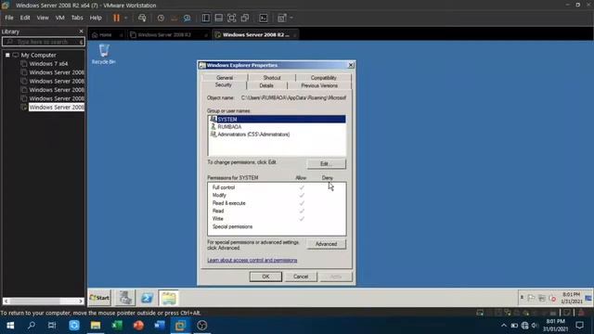Open host File Explorer from taskbar
Viewport: 594px width, 334px height.
tap(96, 326)
